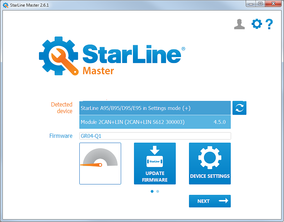Close the StarLine Master window
This screenshot has height=222, width=284.
pyautogui.click(x=273, y=3)
